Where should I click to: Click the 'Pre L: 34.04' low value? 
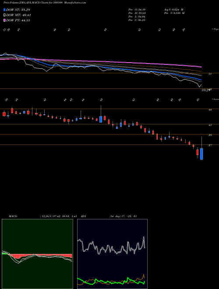point(137,17)
